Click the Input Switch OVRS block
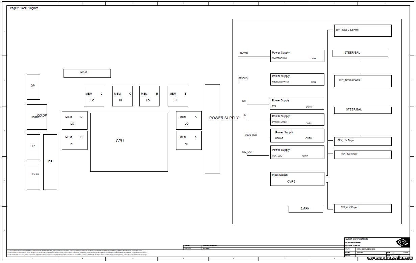The height and width of the screenshot is (263, 416). pos(297,178)
